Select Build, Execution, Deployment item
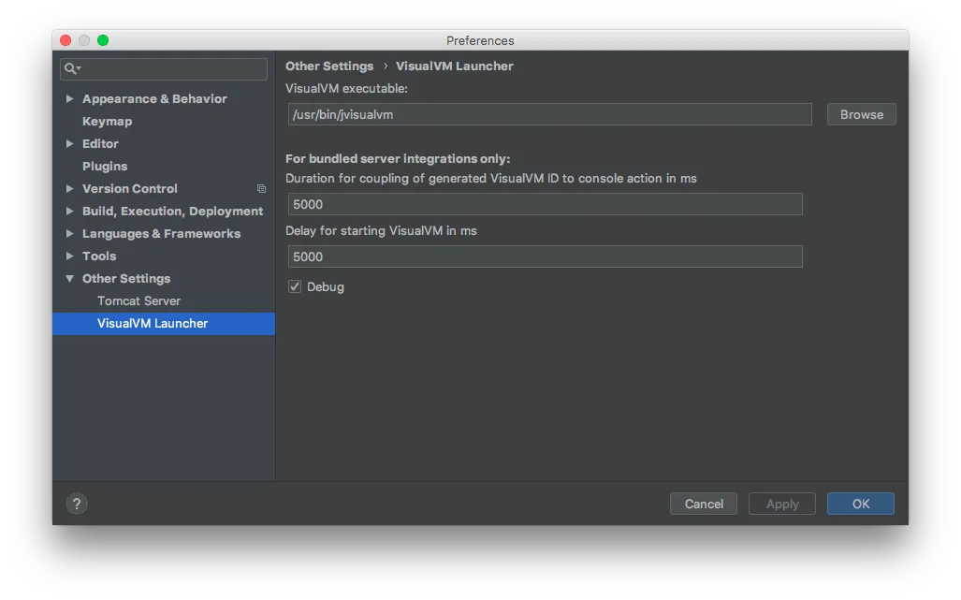The height and width of the screenshot is (600, 961). 173,211
